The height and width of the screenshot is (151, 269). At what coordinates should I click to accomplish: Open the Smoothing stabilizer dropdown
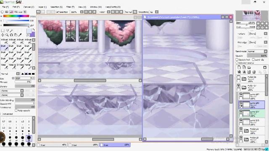point(157,12)
